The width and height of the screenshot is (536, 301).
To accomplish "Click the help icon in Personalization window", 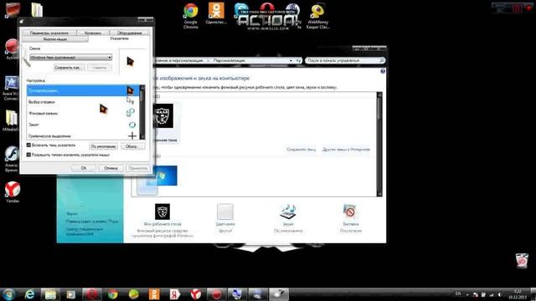I will (x=383, y=71).
